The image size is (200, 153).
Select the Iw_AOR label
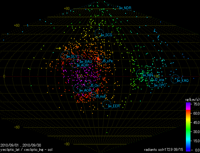point(85,90)
